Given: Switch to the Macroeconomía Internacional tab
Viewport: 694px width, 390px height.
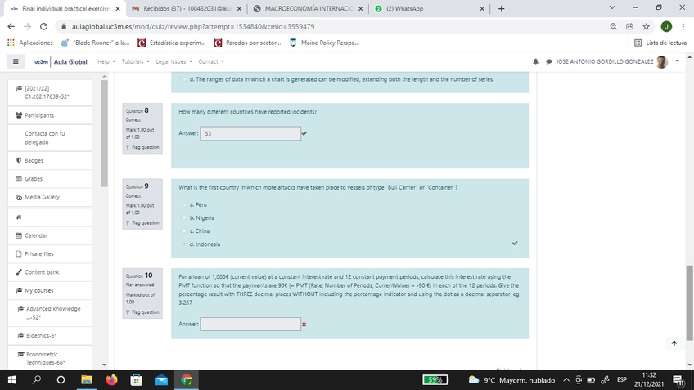Looking at the screenshot, I should 309,8.
